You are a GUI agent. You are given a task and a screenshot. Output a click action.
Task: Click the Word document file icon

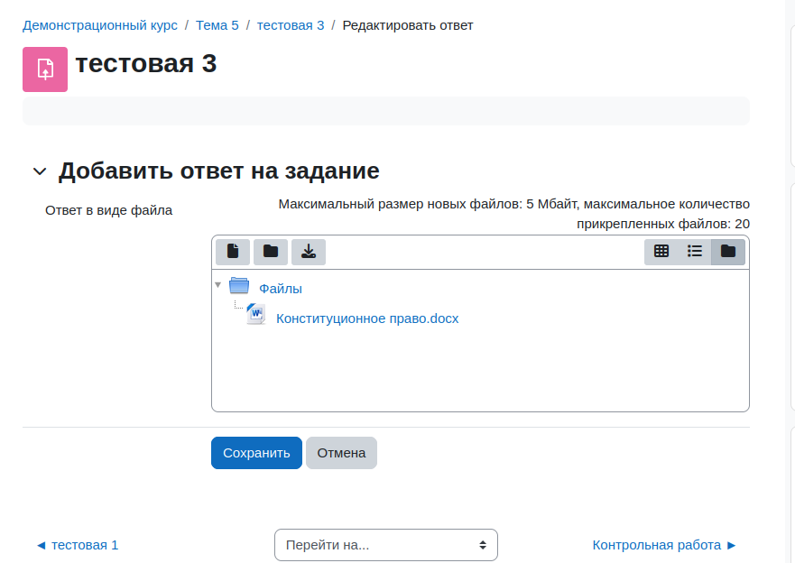pos(256,314)
